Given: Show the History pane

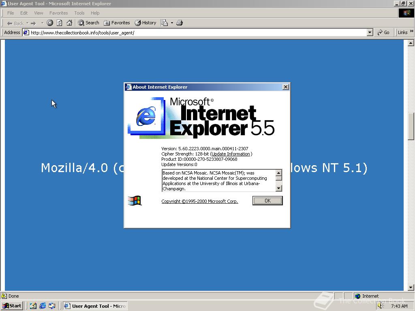Looking at the screenshot, I should click(145, 23).
